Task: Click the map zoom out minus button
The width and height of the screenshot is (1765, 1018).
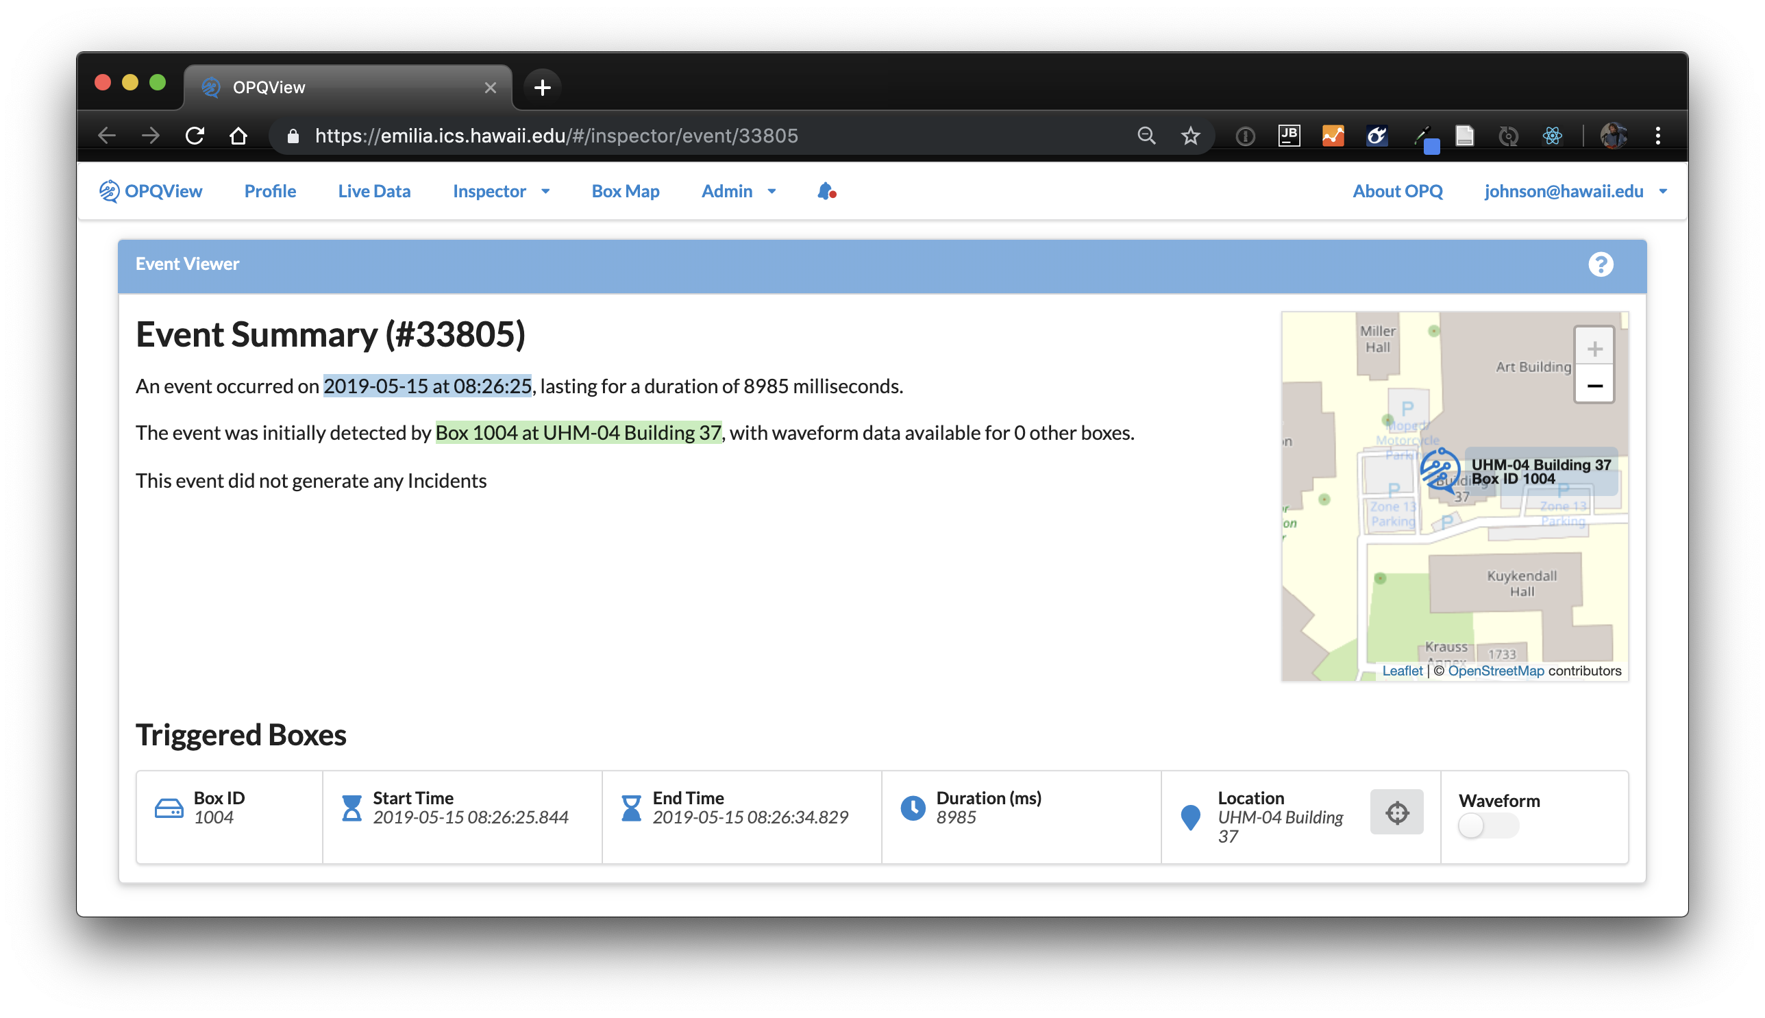Action: [1594, 386]
